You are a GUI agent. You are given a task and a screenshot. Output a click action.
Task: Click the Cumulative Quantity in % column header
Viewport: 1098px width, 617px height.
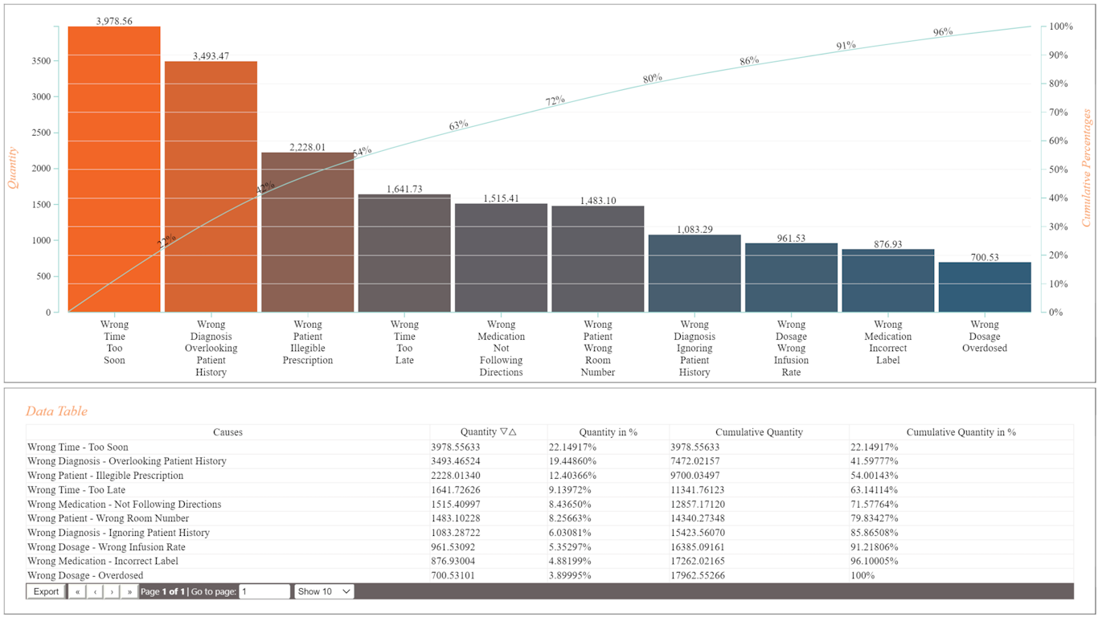(961, 432)
